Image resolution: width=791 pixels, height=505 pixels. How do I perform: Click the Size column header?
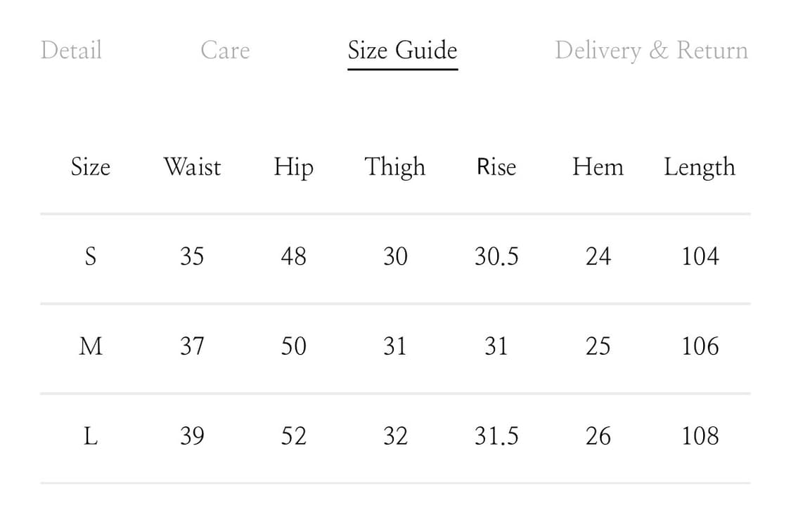(x=90, y=167)
